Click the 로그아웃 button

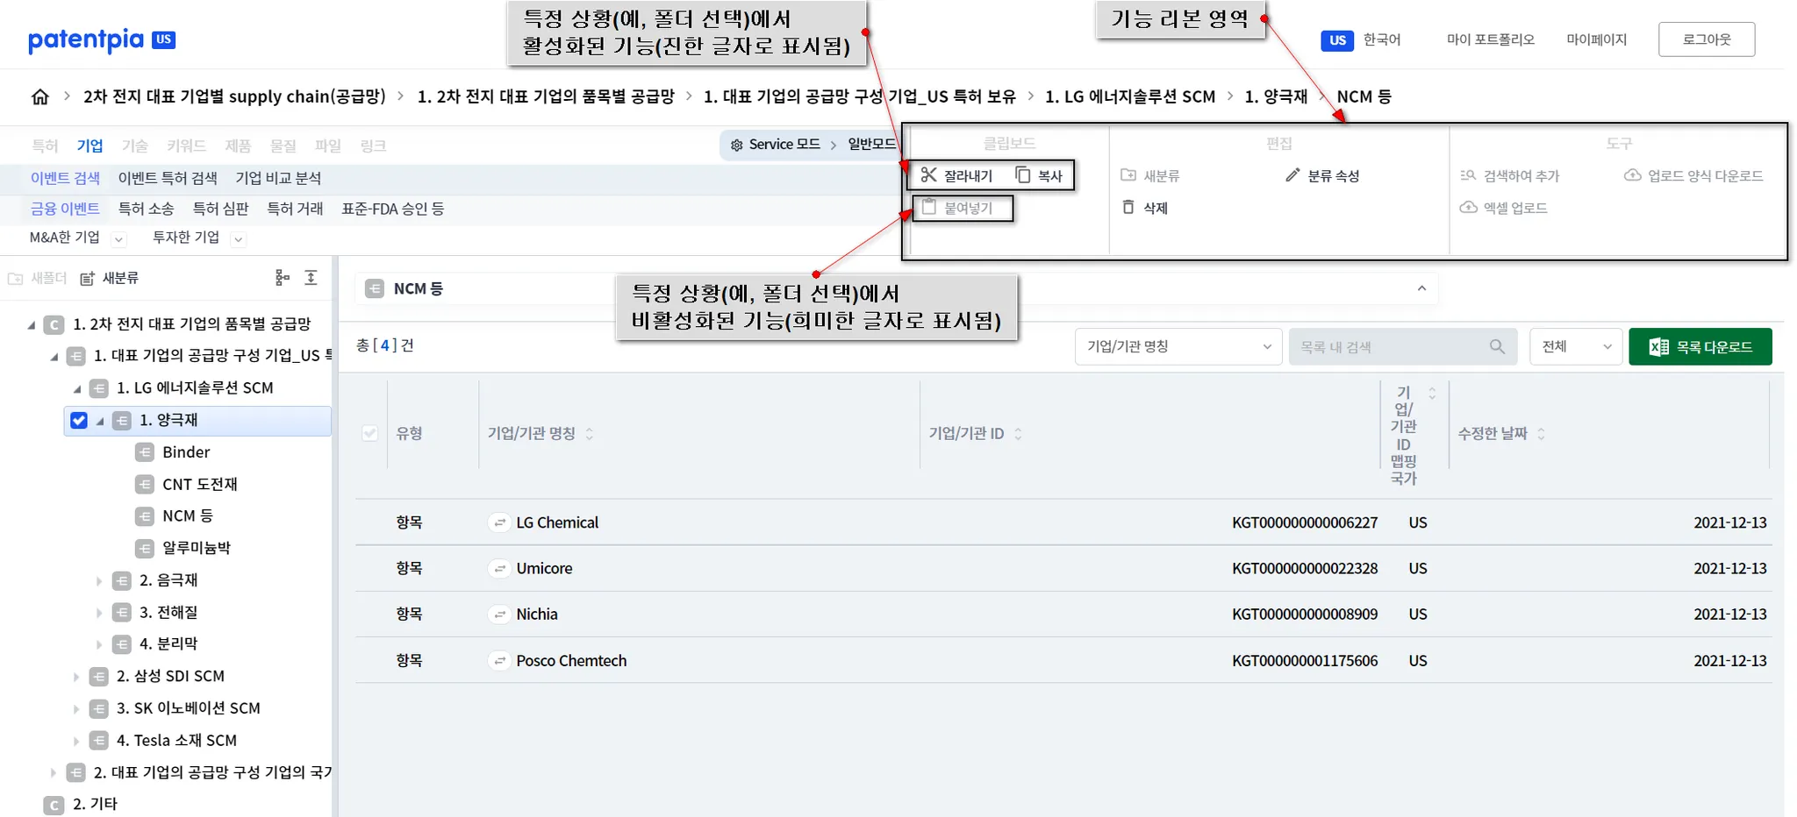[1707, 39]
